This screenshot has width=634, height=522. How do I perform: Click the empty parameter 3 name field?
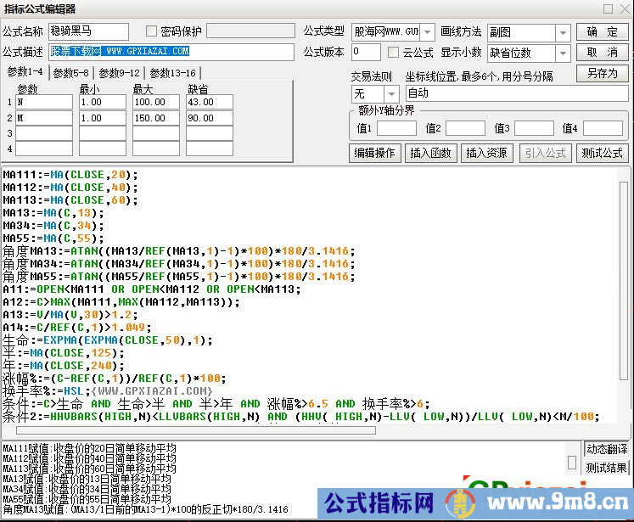point(44,133)
